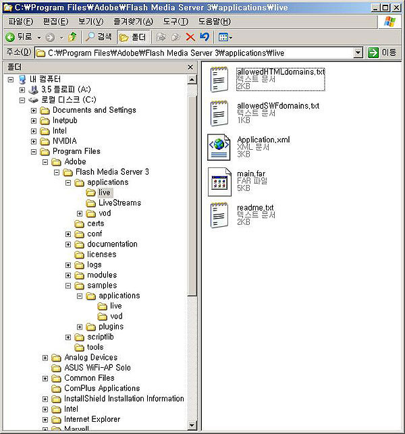
Task: Click the red Delete X icon
Action: tap(190, 37)
